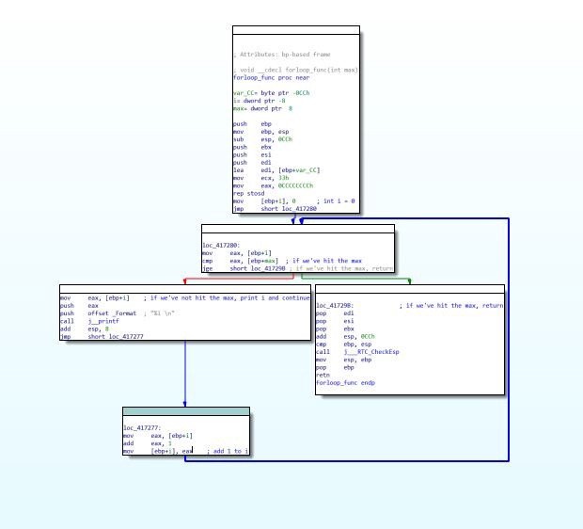Click the 'push eax' instruction
The width and height of the screenshot is (583, 529).
(79, 306)
